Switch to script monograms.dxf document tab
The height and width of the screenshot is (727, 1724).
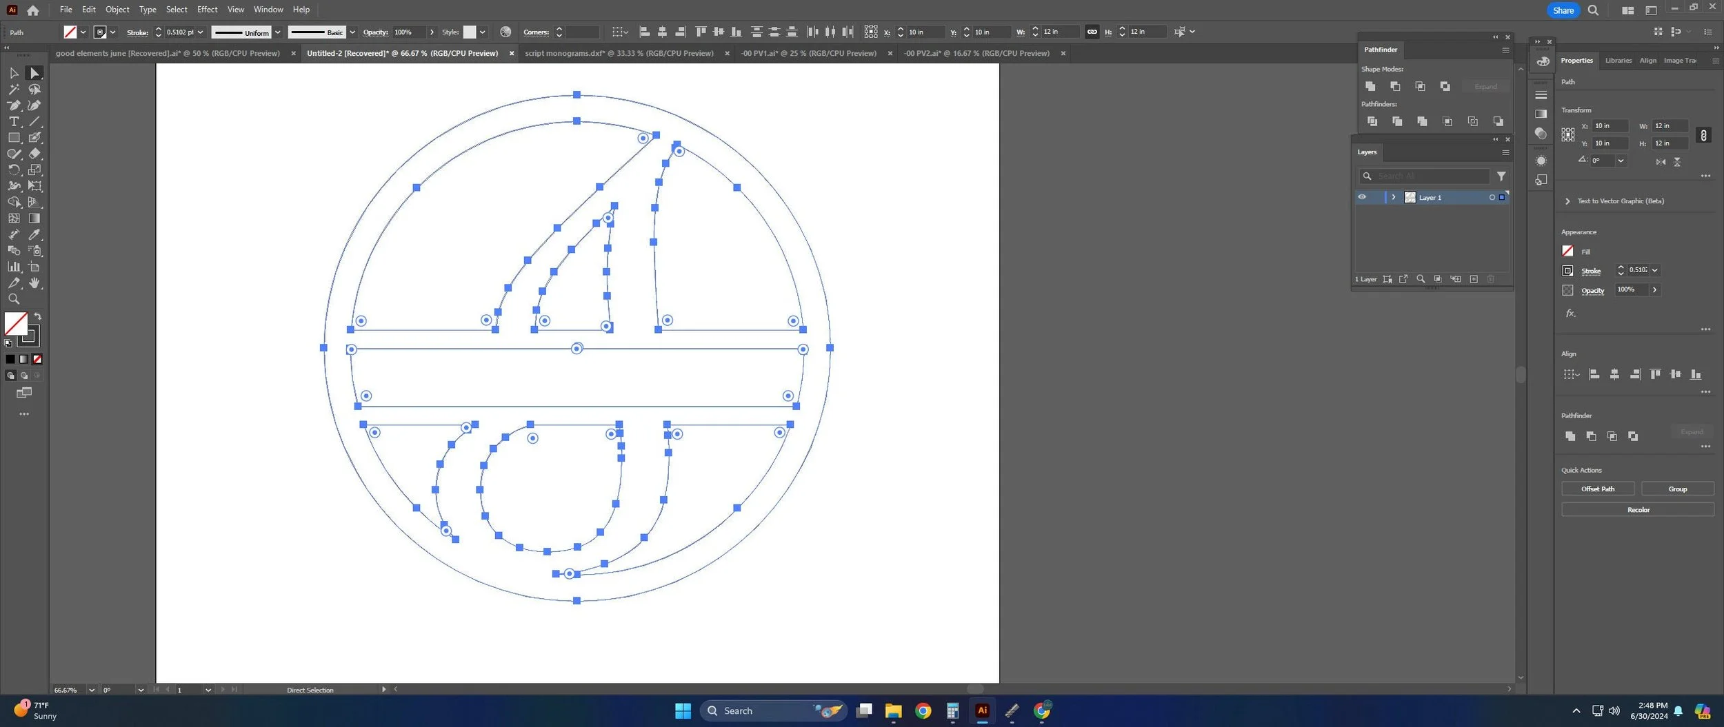pyautogui.click(x=619, y=53)
